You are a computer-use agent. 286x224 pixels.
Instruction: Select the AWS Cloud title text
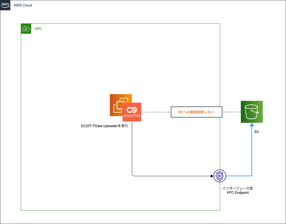(x=23, y=5)
